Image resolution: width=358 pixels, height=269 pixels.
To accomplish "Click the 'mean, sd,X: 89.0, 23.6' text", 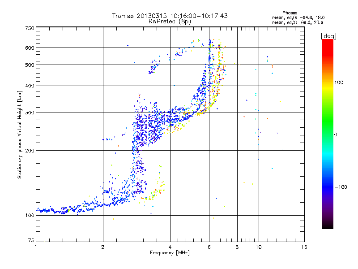I will pyautogui.click(x=298, y=22).
